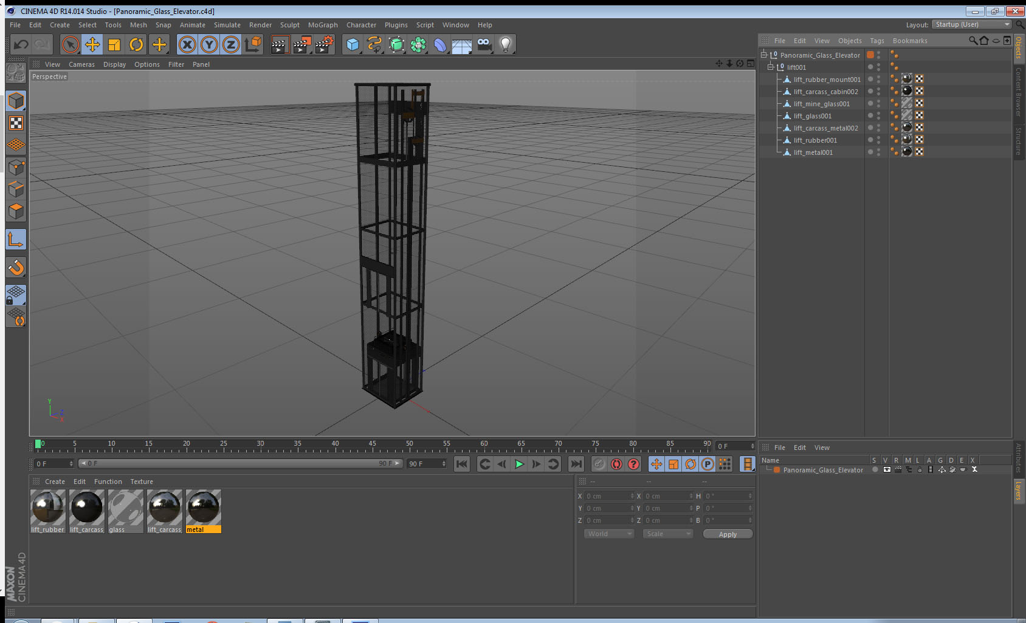1026x623 pixels.
Task: Switch to Texture mode in left palette
Action: pos(16,123)
